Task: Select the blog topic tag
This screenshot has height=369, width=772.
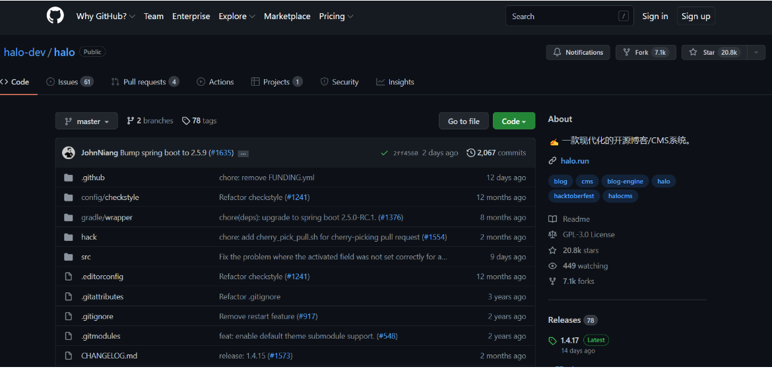Action: point(560,182)
